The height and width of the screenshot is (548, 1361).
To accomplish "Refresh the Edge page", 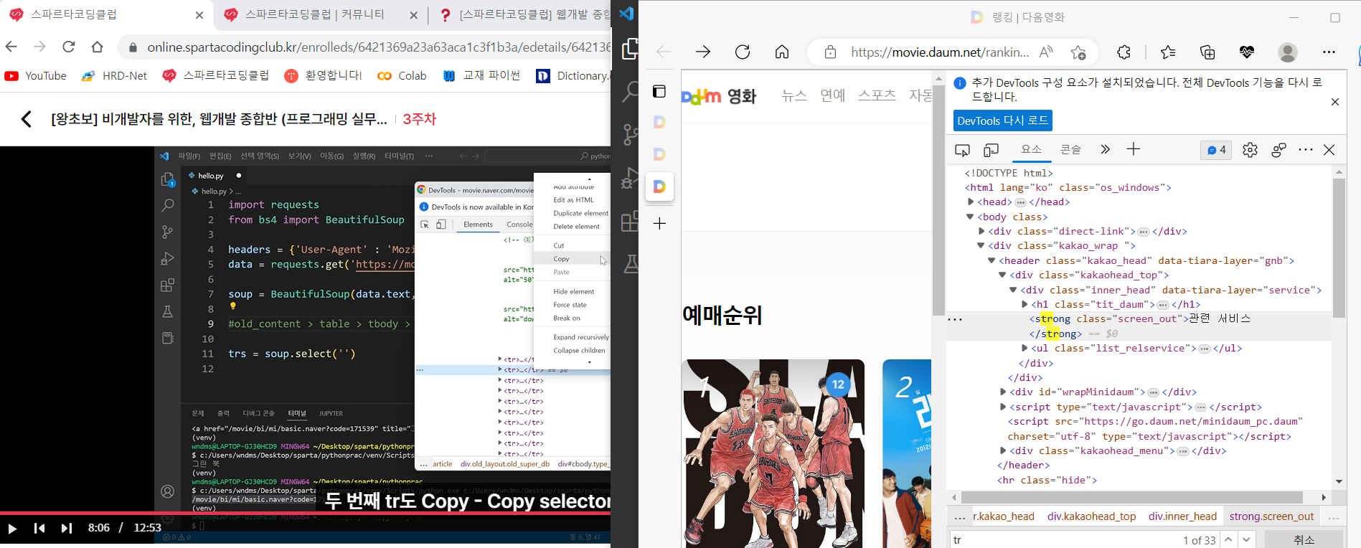I will 743,52.
